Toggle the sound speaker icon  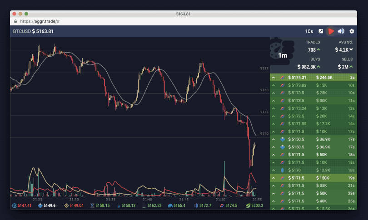coord(341,31)
